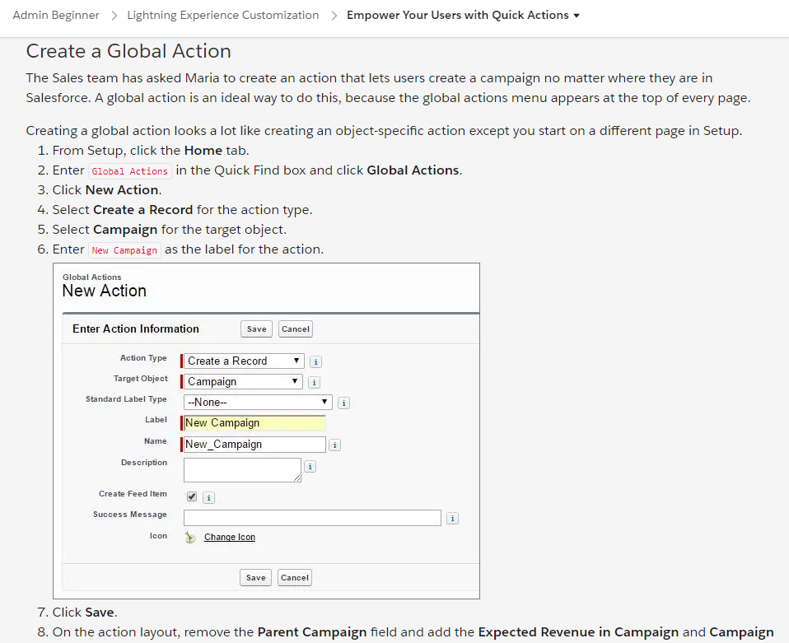The height and width of the screenshot is (643, 789).
Task: Click the red 'Global Actions' code text
Action: tap(130, 171)
